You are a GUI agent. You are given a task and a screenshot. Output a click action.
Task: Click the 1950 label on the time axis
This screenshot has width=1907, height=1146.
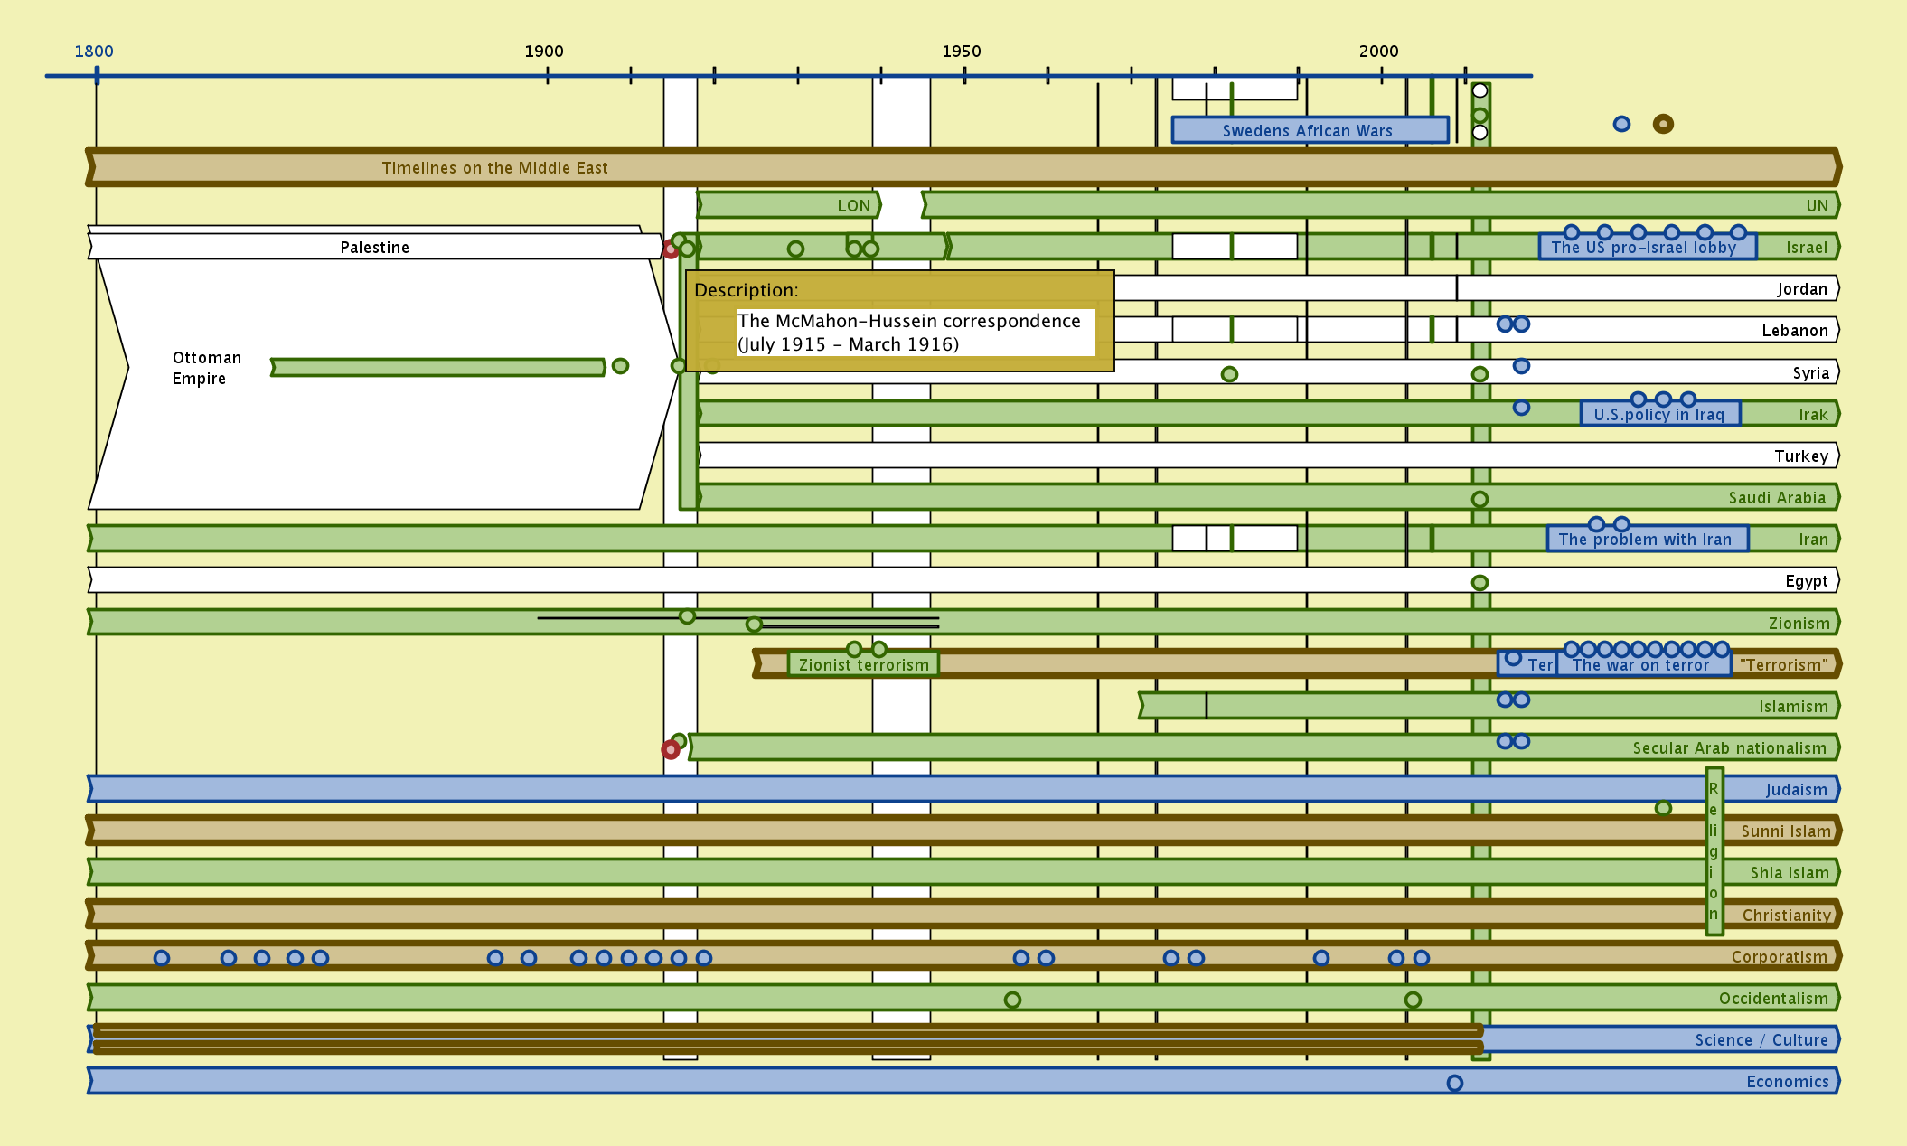point(961,52)
